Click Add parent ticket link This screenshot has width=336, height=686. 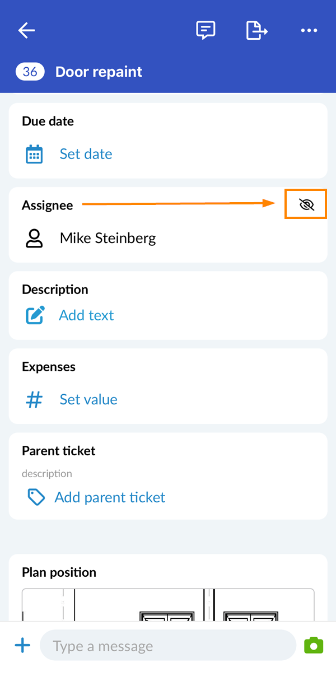point(110,497)
